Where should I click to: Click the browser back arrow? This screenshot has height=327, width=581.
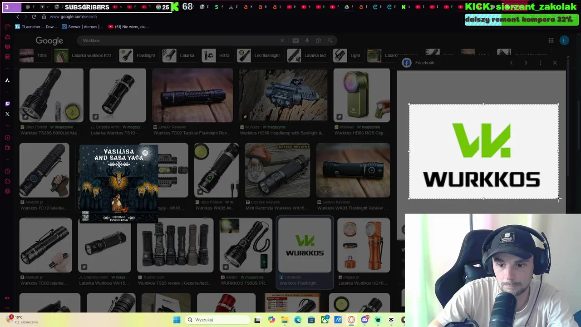tap(18, 17)
